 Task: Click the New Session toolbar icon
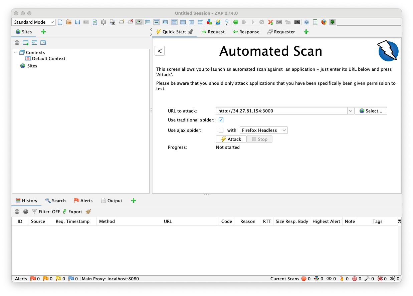tap(60, 22)
